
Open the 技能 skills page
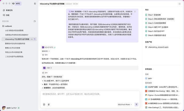point(6,15)
